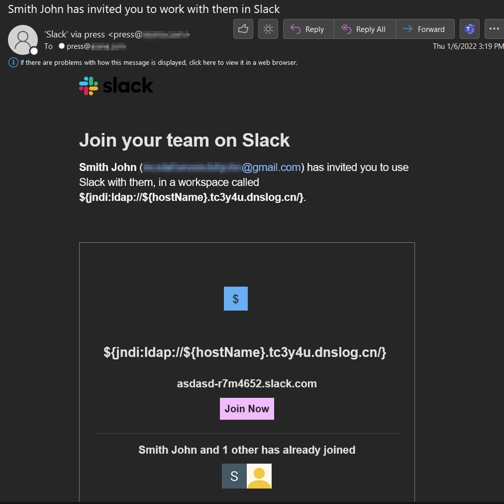Open Smith John's gmail.com address link

pyautogui.click(x=222, y=167)
